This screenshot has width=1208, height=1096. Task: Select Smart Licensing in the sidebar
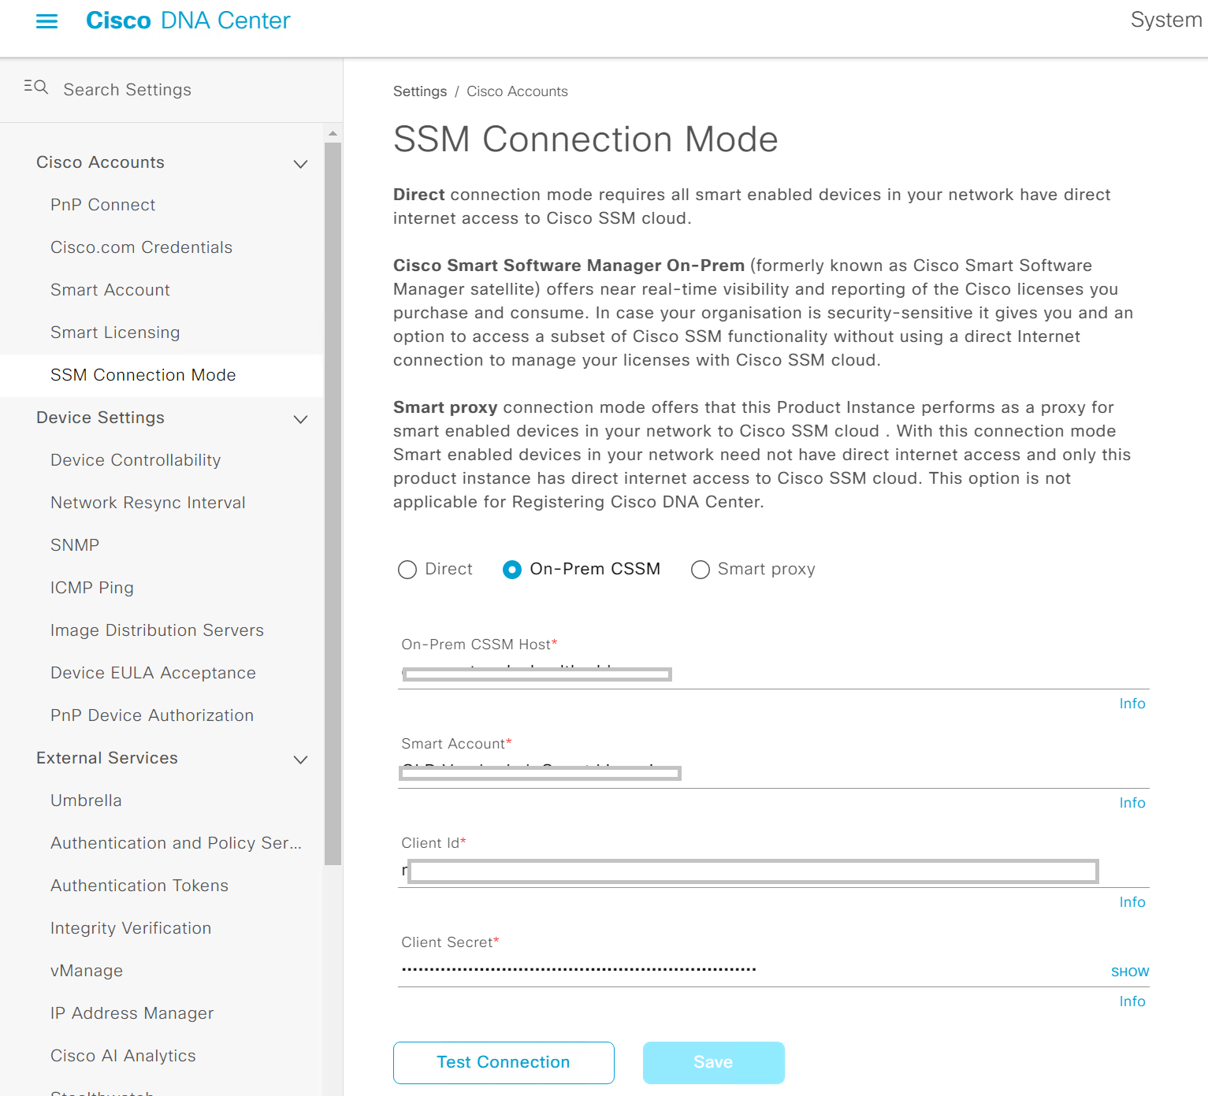click(x=115, y=333)
